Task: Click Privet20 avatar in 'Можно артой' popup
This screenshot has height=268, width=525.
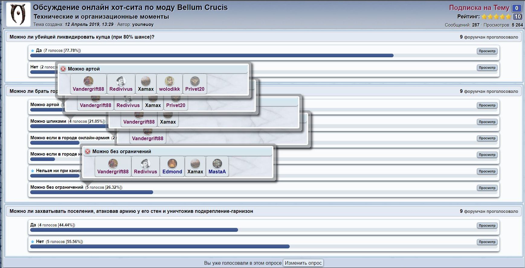Action: 195,81
